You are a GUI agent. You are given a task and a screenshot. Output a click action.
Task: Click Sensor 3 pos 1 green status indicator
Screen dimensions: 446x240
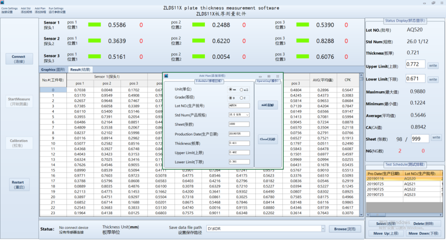(94, 56)
